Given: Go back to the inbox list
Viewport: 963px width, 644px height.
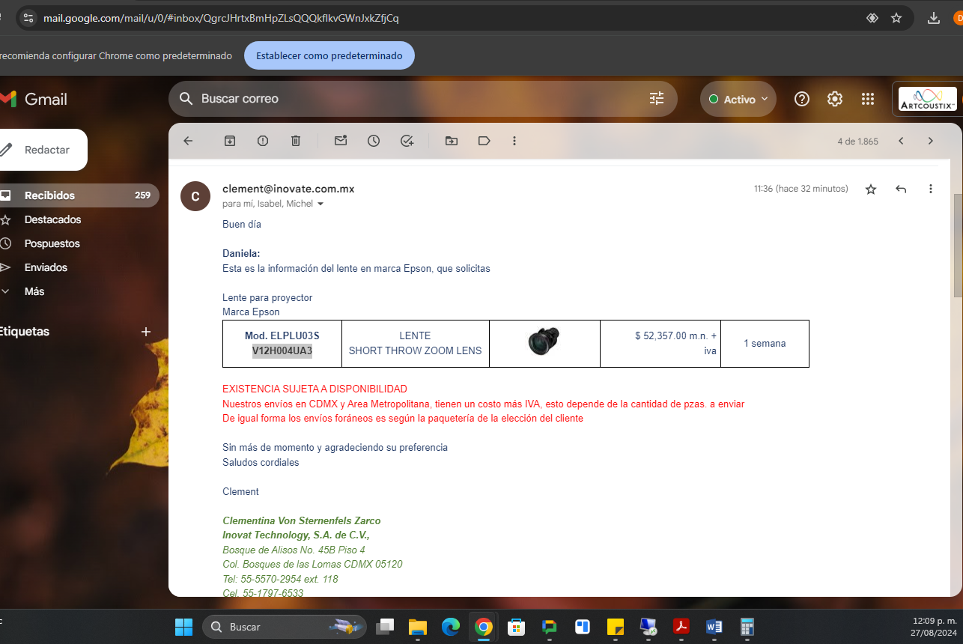Looking at the screenshot, I should (x=188, y=141).
